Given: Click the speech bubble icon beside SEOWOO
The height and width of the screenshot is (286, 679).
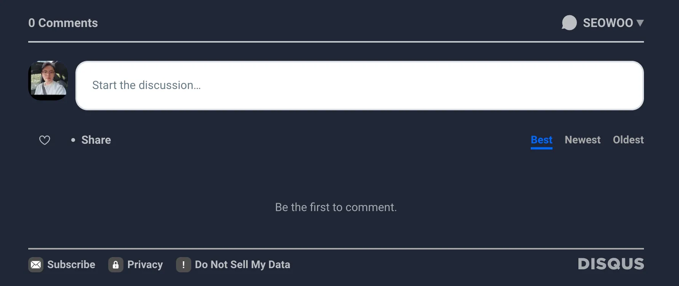Looking at the screenshot, I should 569,23.
